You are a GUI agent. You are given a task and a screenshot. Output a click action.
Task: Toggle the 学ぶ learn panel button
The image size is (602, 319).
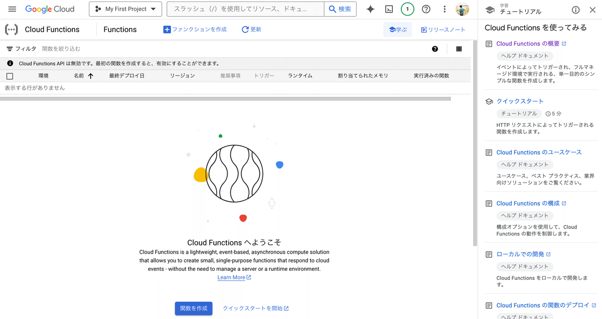click(398, 30)
